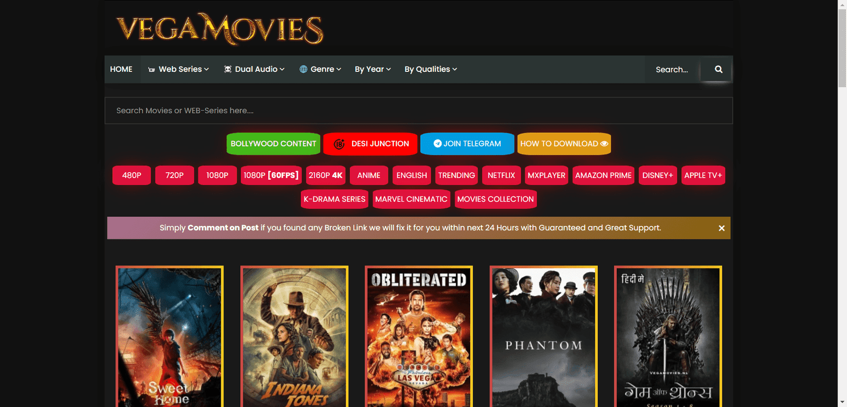This screenshot has height=407, width=847.
Task: Show TRENDING content
Action: (x=457, y=175)
